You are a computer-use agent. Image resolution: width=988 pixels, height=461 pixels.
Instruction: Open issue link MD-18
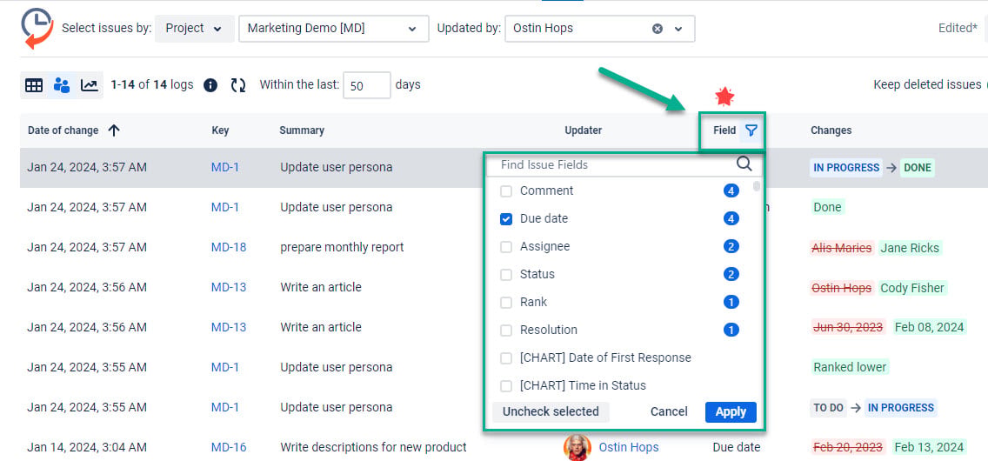(x=229, y=248)
